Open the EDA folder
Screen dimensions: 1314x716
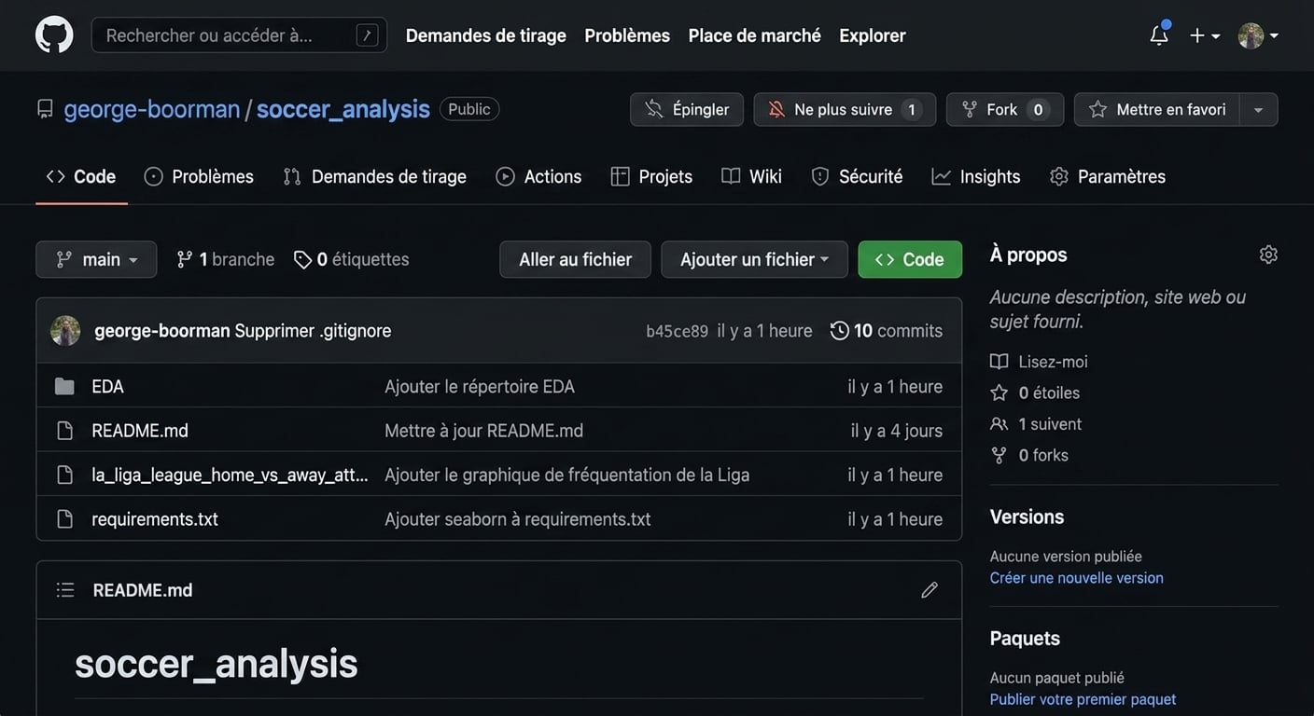(x=107, y=386)
